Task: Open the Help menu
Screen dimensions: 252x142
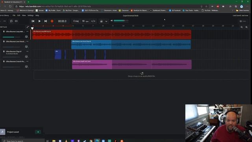Action: pos(37,15)
